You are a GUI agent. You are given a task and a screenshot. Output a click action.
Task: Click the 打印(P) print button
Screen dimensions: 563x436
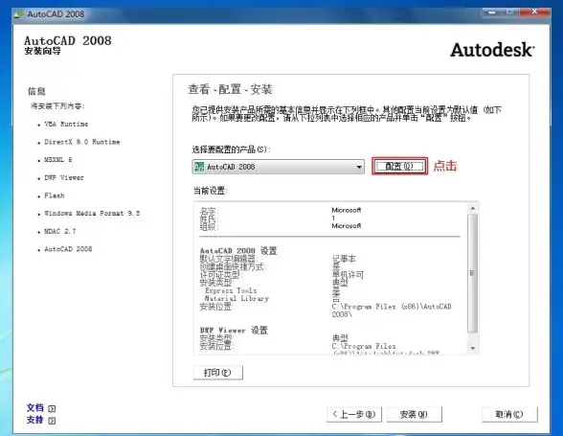click(218, 373)
